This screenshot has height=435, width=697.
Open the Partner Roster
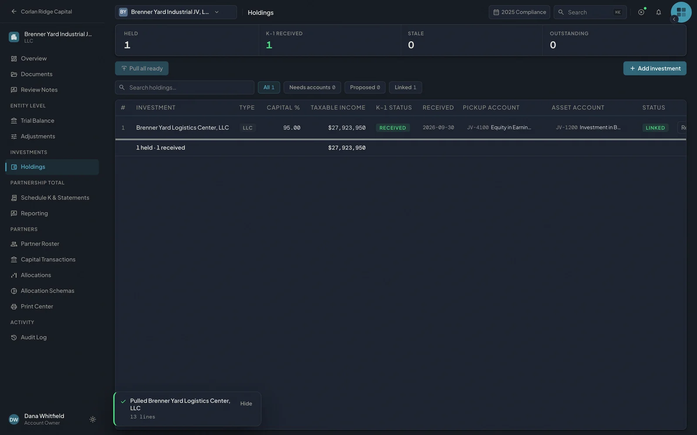[x=52, y=244]
